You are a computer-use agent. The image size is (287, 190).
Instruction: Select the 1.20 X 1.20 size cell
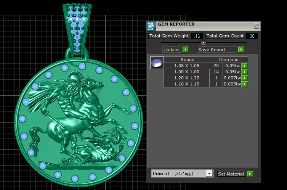tap(186, 78)
